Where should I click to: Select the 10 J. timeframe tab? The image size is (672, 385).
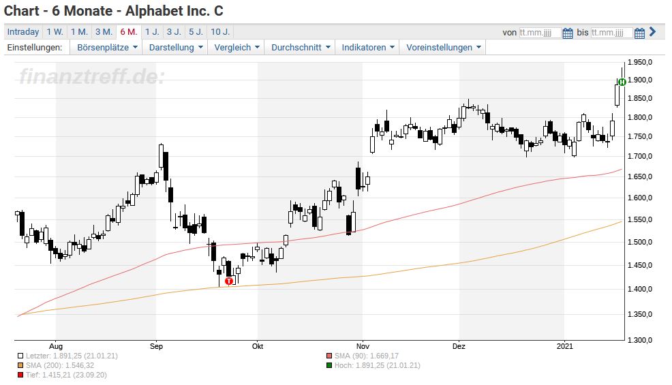[220, 32]
